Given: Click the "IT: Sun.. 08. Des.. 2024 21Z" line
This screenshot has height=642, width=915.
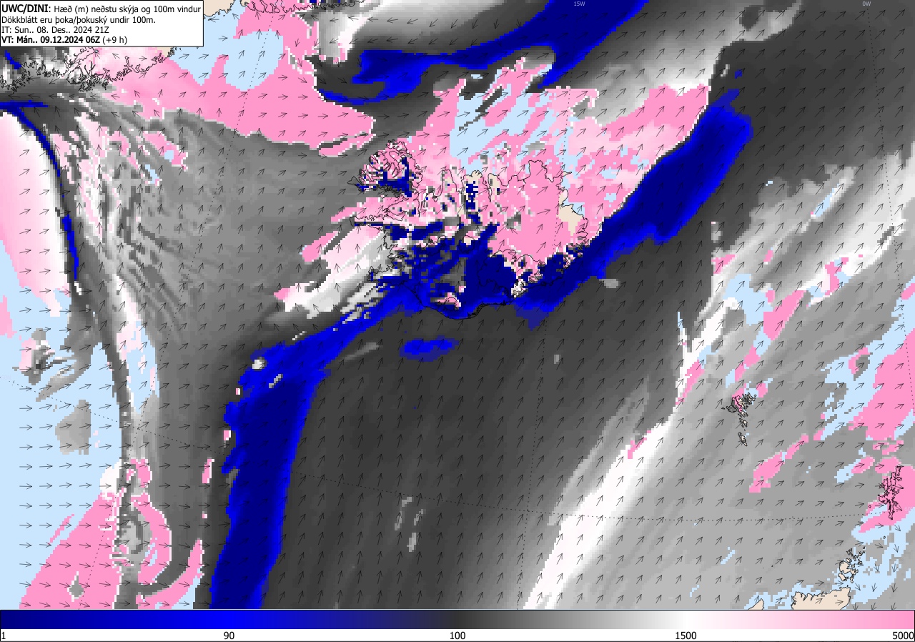Looking at the screenshot, I should tap(56, 30).
